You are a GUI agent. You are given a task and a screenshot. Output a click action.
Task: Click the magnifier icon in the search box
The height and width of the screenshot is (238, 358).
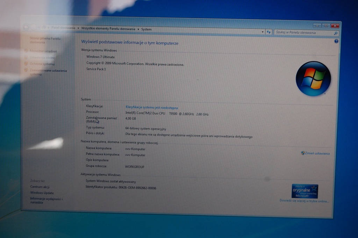pos(335,33)
